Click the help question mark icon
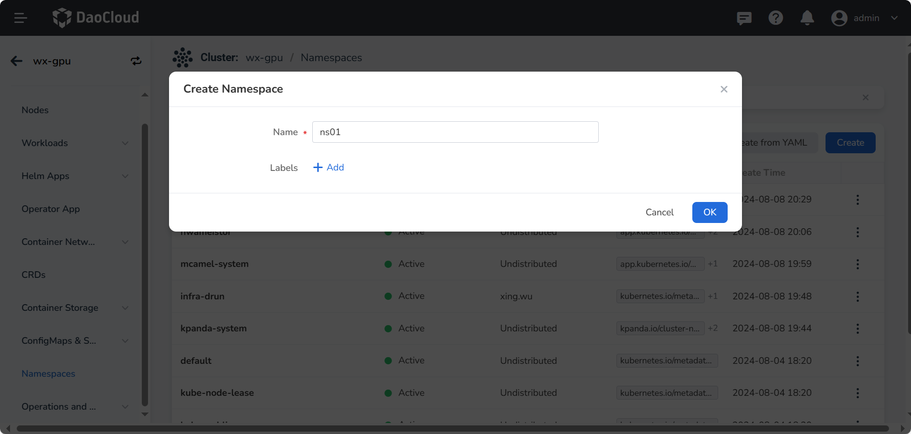Image resolution: width=911 pixels, height=434 pixels. pos(775,18)
